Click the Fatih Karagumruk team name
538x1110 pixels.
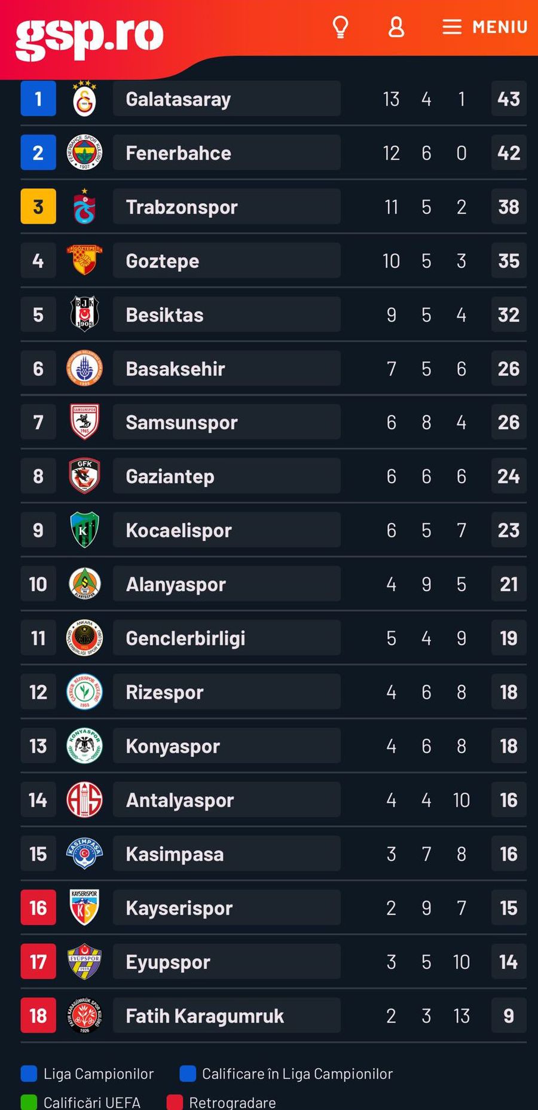205,1016
